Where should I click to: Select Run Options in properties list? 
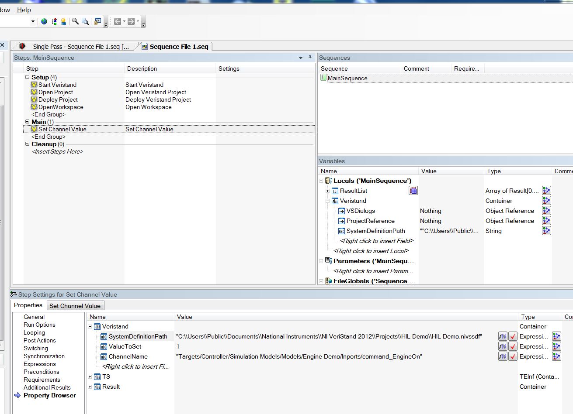pyautogui.click(x=39, y=325)
